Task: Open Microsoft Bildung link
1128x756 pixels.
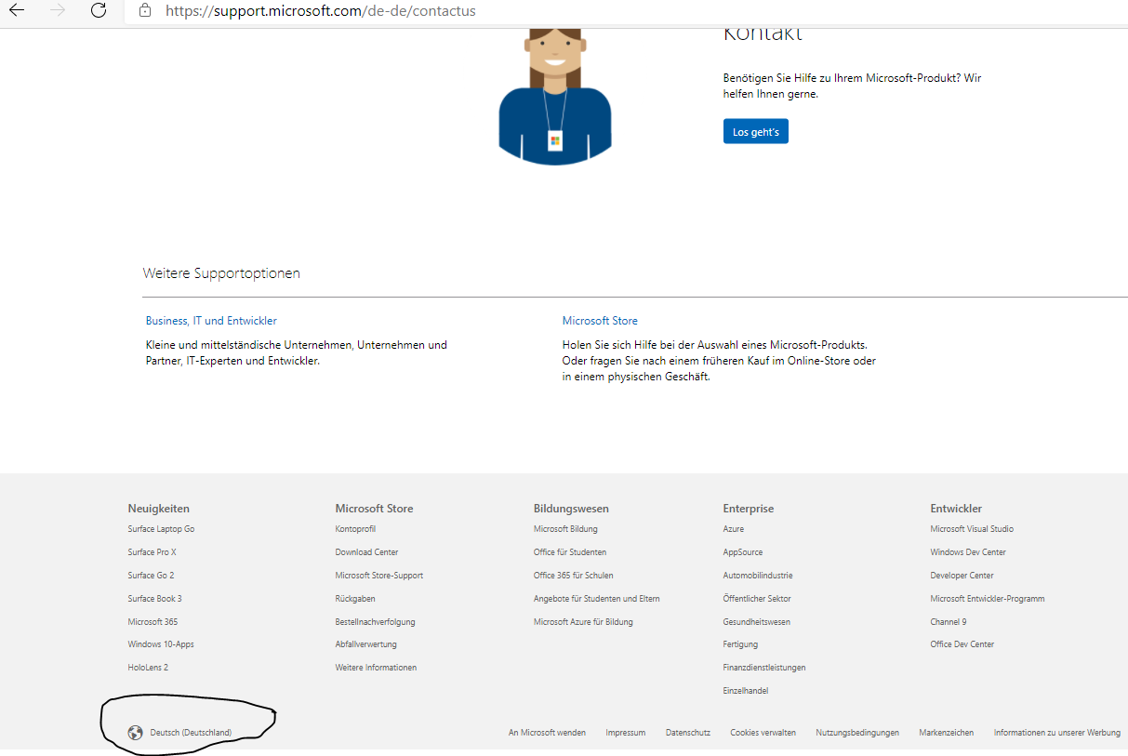Action: click(x=566, y=529)
